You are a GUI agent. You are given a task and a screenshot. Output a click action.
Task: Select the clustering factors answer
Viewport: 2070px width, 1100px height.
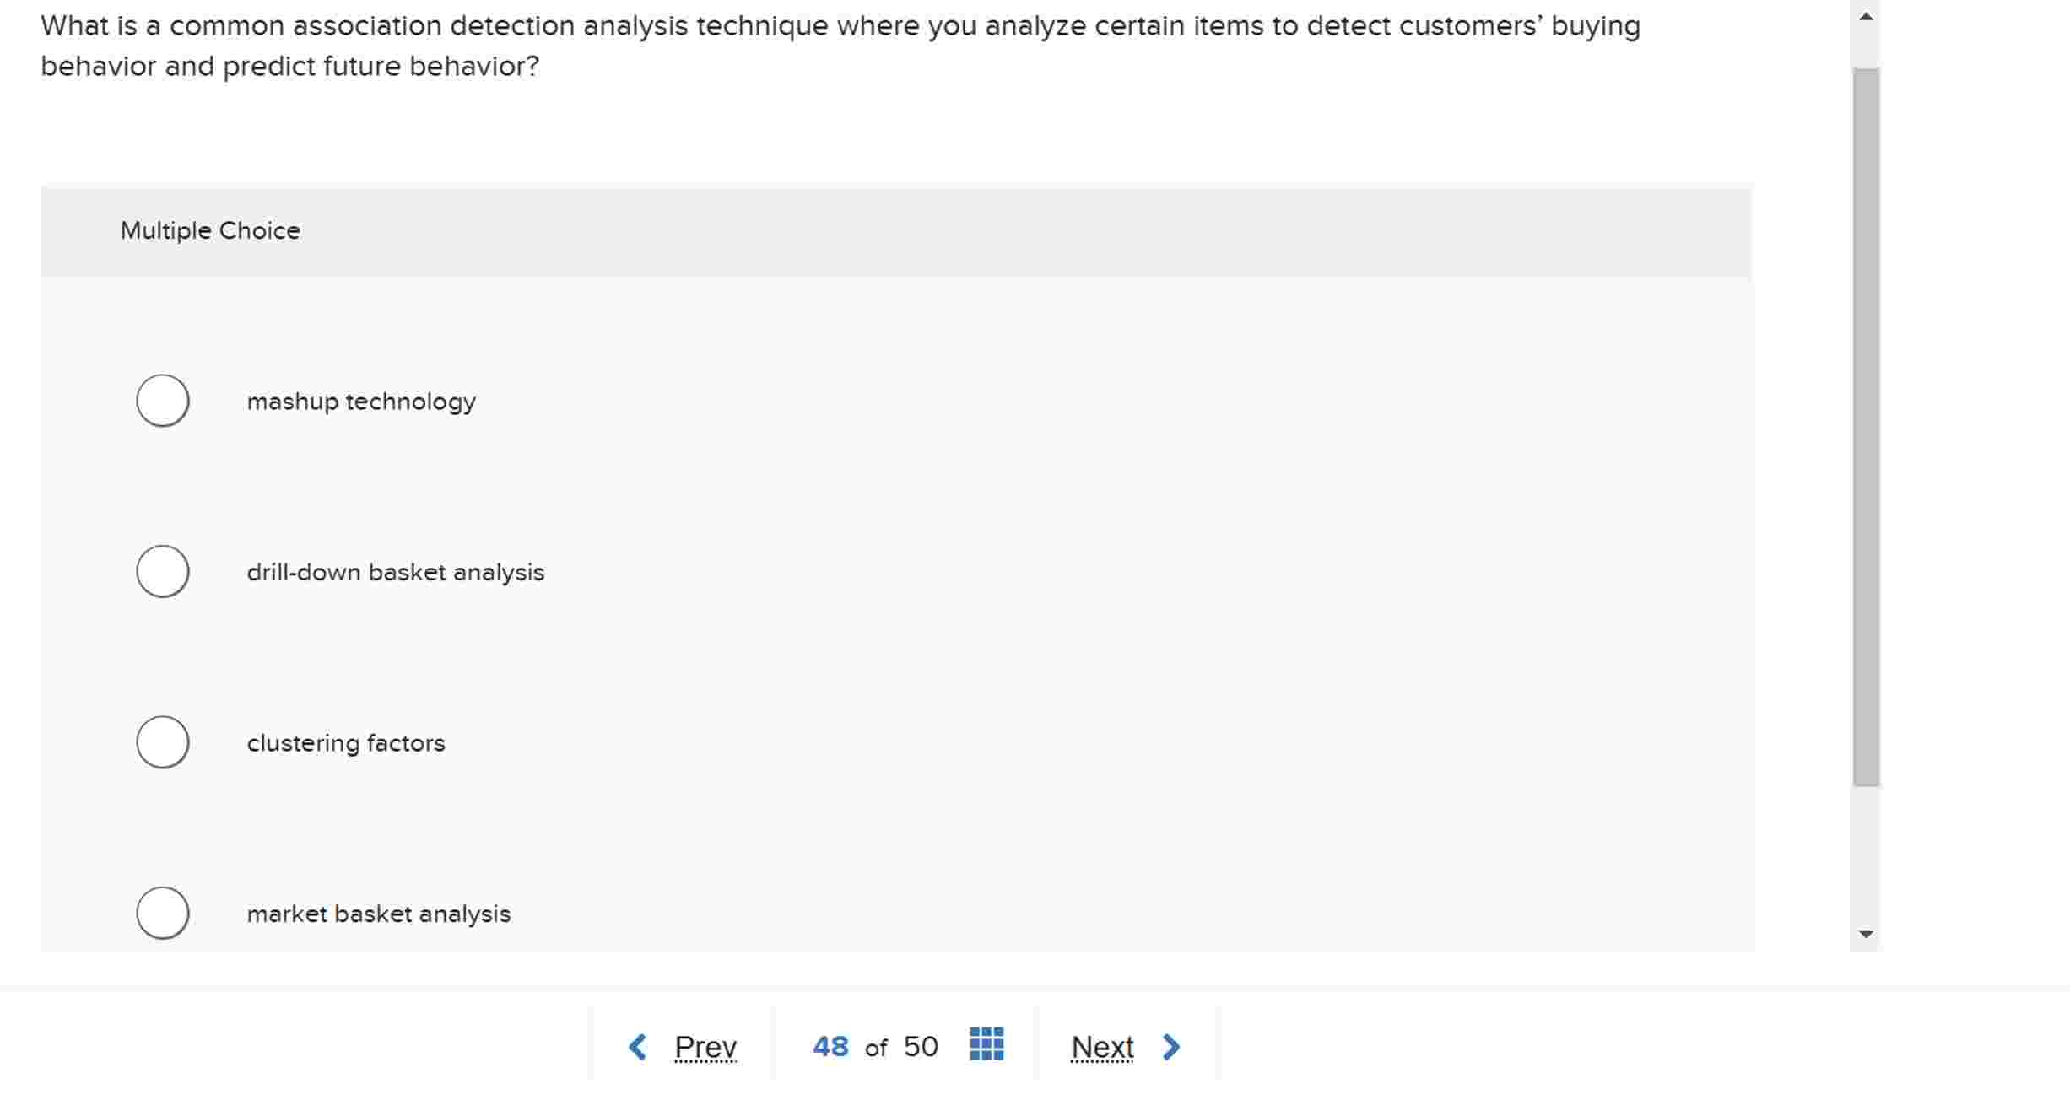(x=162, y=742)
